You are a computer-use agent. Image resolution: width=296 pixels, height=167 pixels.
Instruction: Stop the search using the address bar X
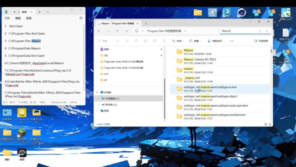[x=127, y=31]
